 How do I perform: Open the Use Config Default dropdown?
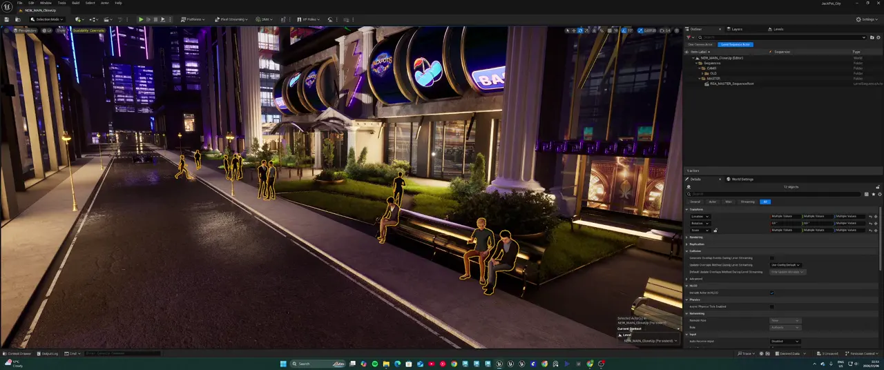(x=785, y=265)
